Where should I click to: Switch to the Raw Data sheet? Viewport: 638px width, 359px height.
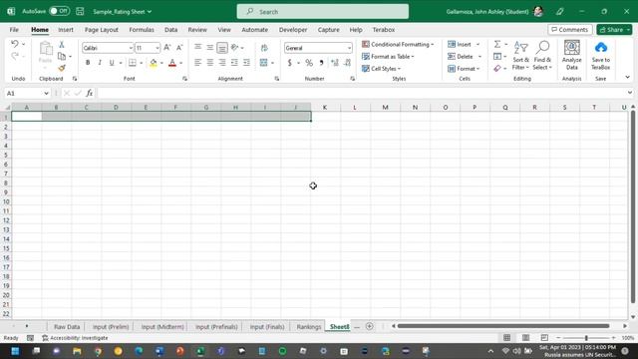[67, 327]
